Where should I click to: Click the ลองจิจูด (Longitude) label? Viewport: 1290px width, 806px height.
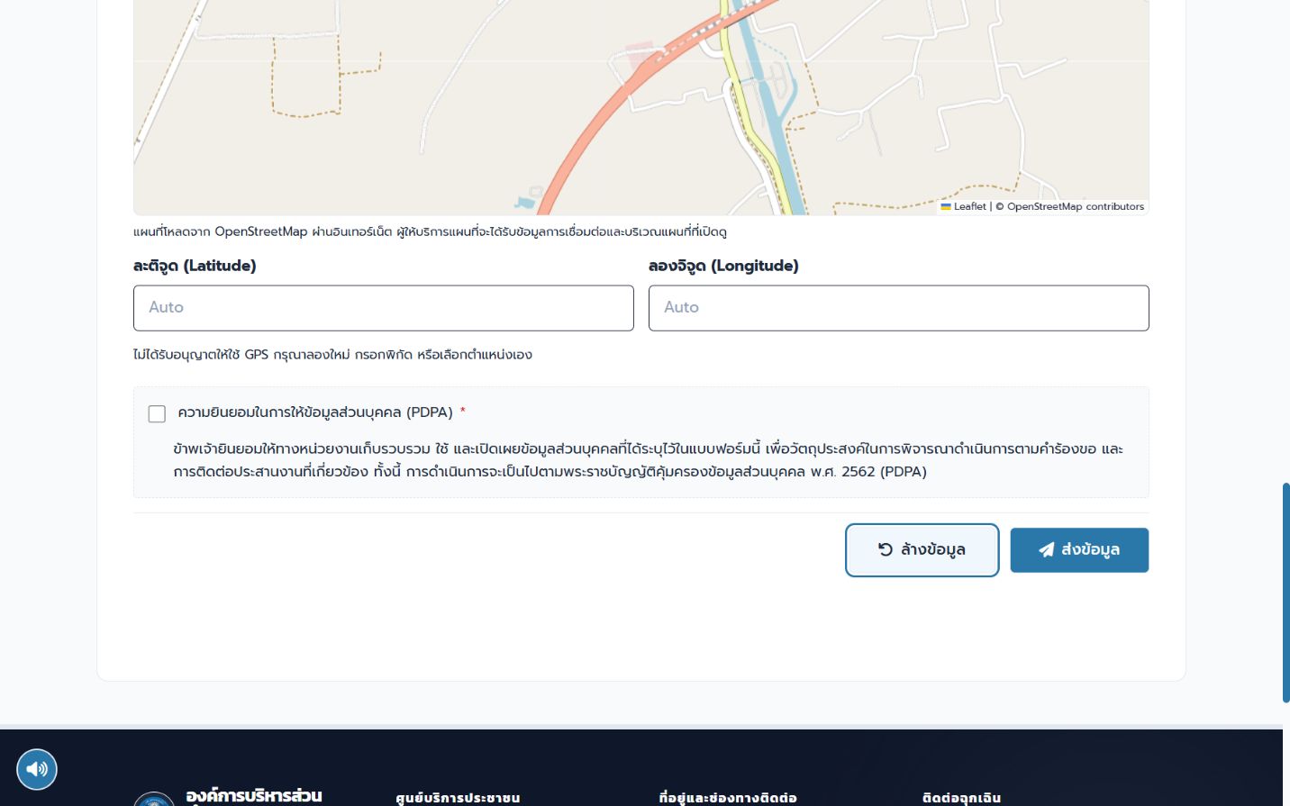723,266
